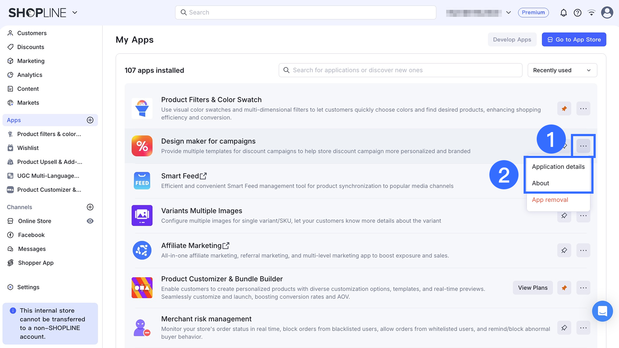This screenshot has width=619, height=348.
Task: Click the Design maker for campaigns app icon
Action: (x=142, y=146)
